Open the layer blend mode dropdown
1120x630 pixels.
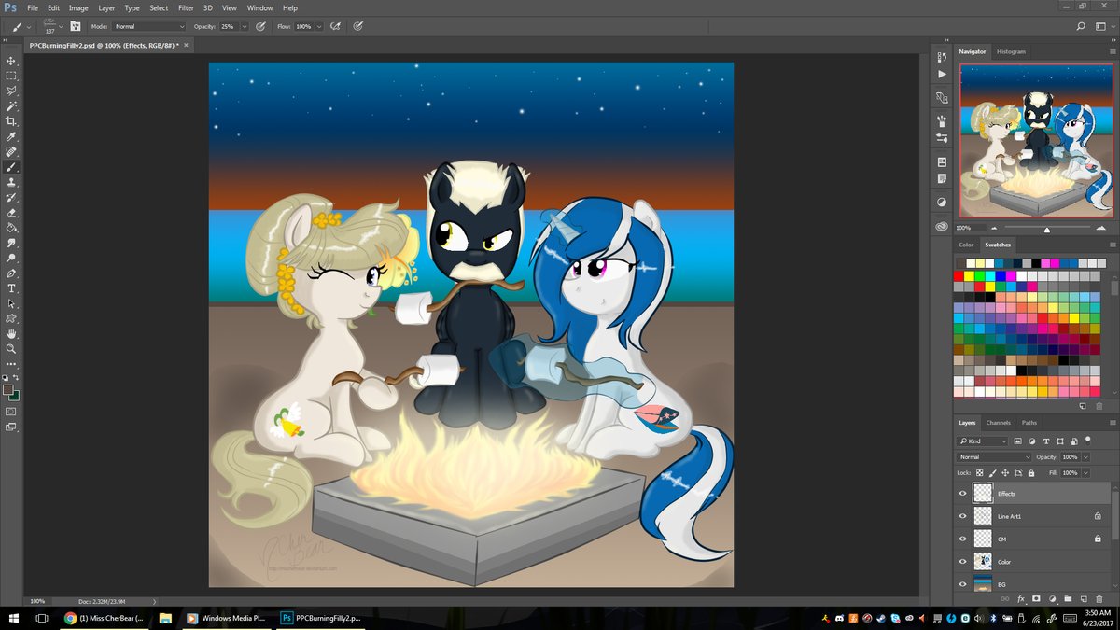pyautogui.click(x=994, y=457)
